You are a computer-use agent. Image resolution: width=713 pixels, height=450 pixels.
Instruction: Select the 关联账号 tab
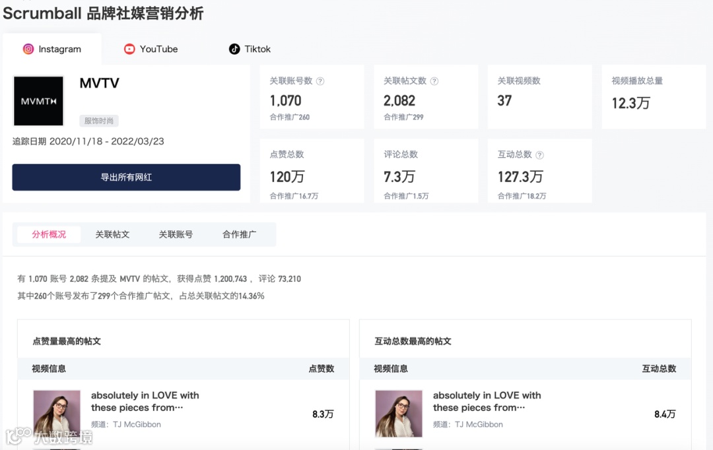point(176,234)
